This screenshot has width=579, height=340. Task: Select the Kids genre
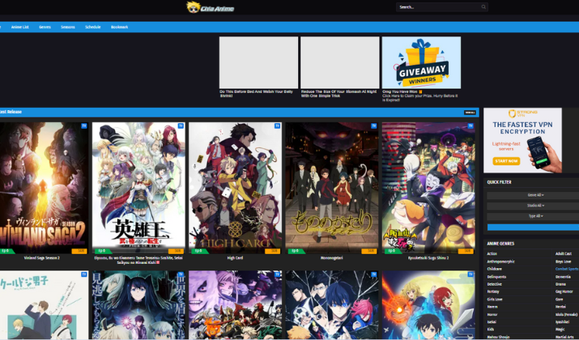tap(491, 329)
